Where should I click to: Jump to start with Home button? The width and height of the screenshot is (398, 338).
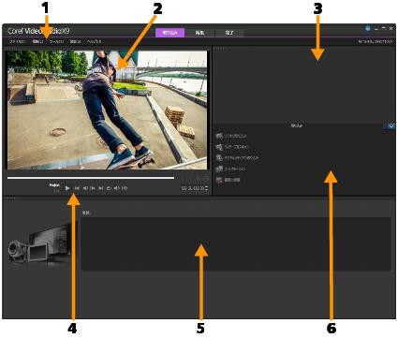77,188
